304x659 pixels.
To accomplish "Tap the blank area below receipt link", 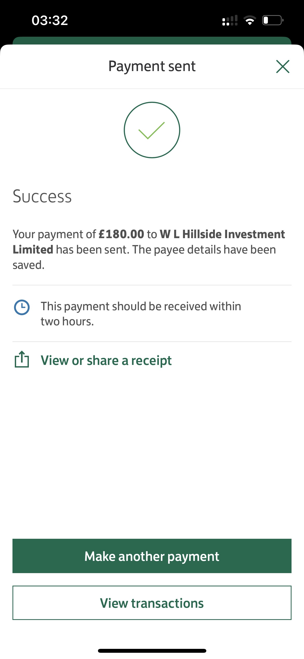I will click(x=152, y=455).
